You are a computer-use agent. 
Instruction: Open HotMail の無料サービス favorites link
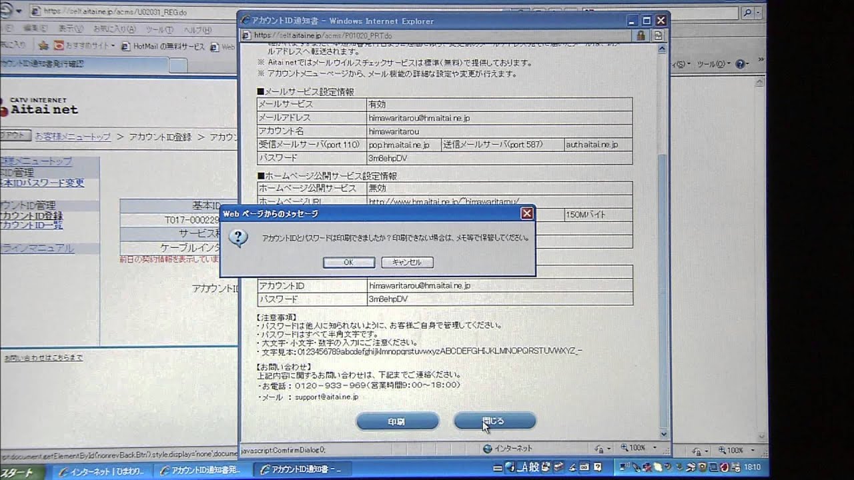click(x=163, y=46)
